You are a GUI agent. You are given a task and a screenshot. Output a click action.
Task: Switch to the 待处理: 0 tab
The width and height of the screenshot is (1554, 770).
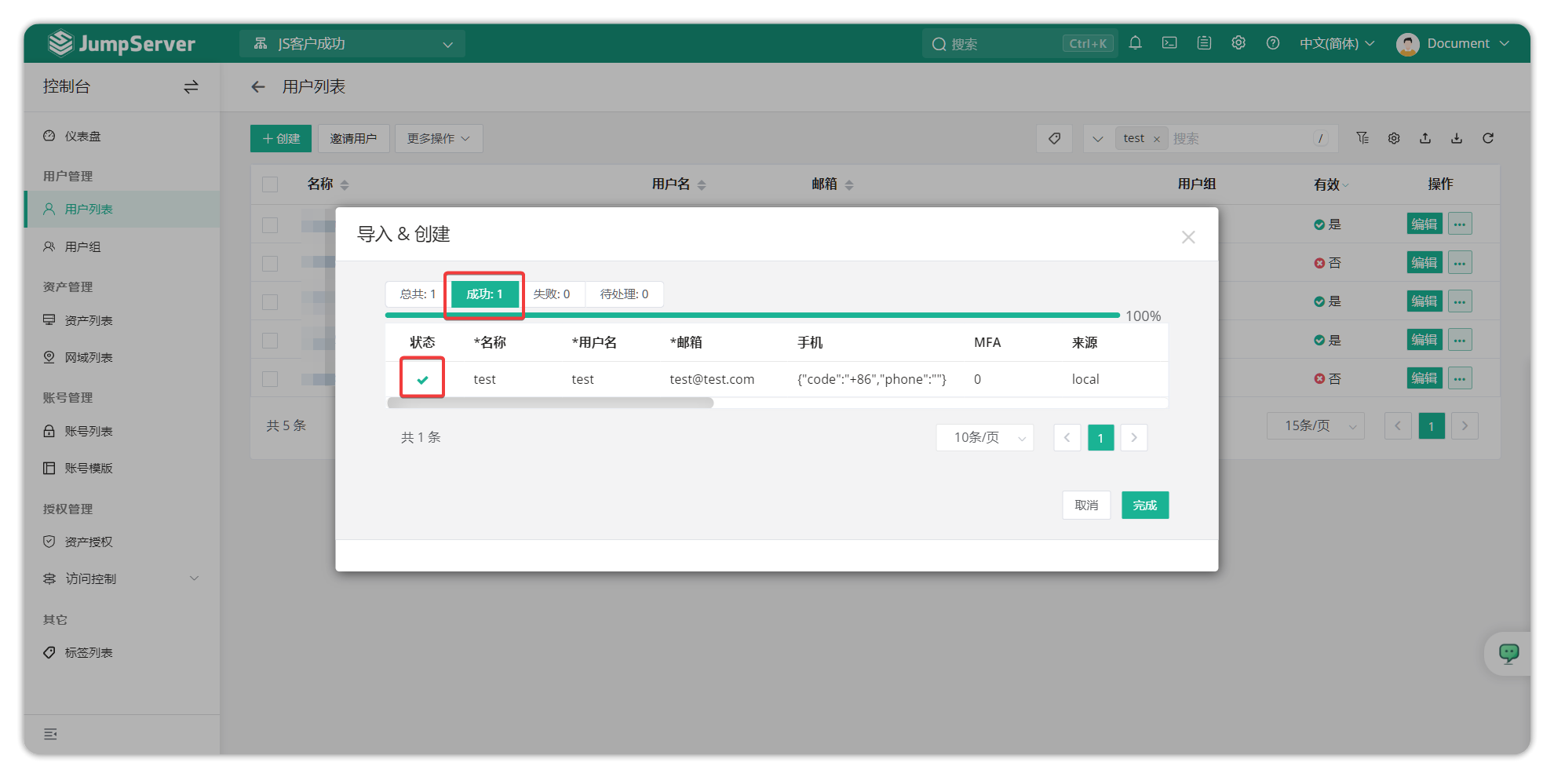pos(624,294)
